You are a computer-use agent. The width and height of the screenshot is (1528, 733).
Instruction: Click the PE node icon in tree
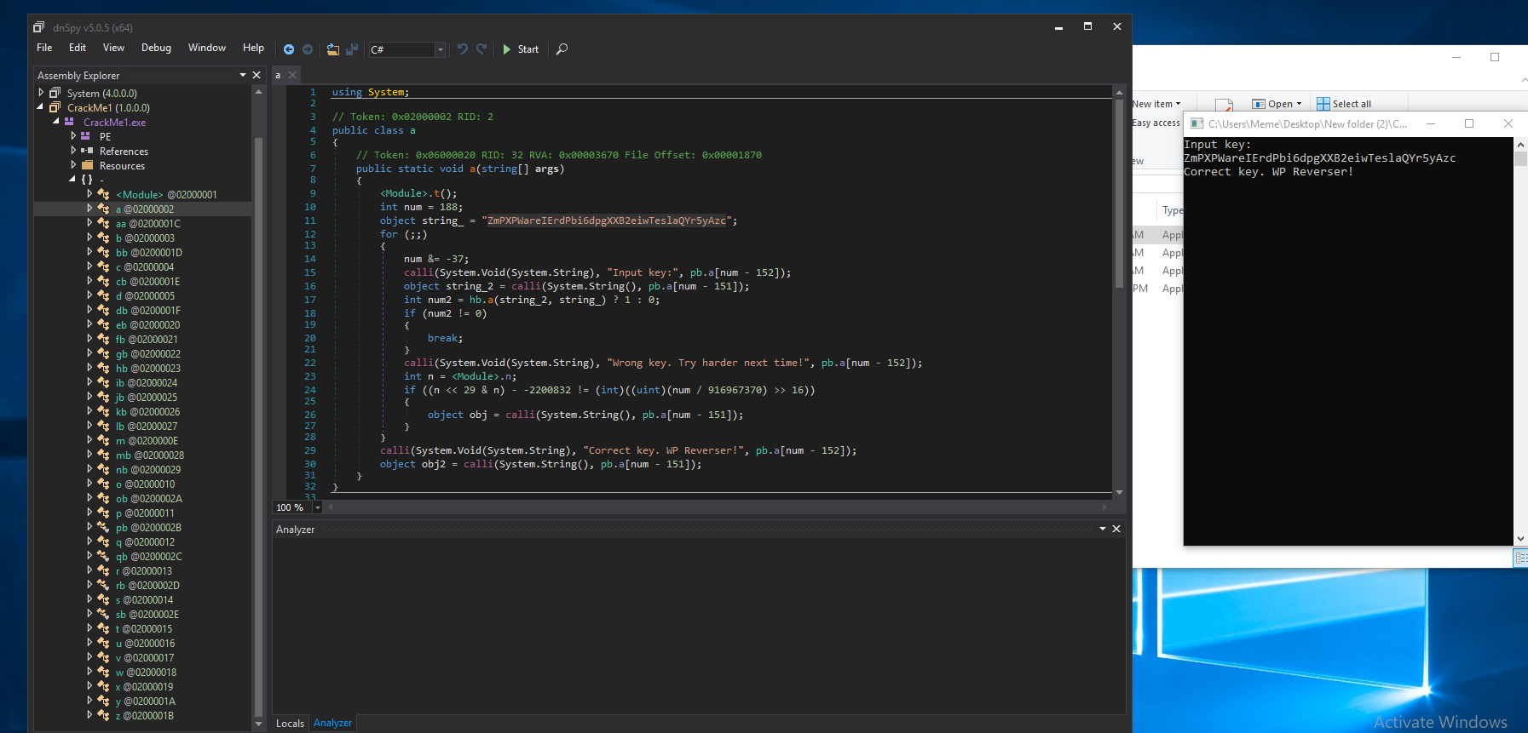click(x=85, y=136)
